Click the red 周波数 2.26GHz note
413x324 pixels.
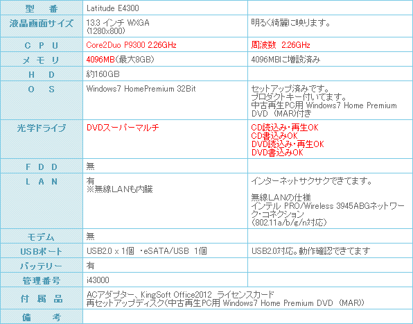click(x=281, y=45)
